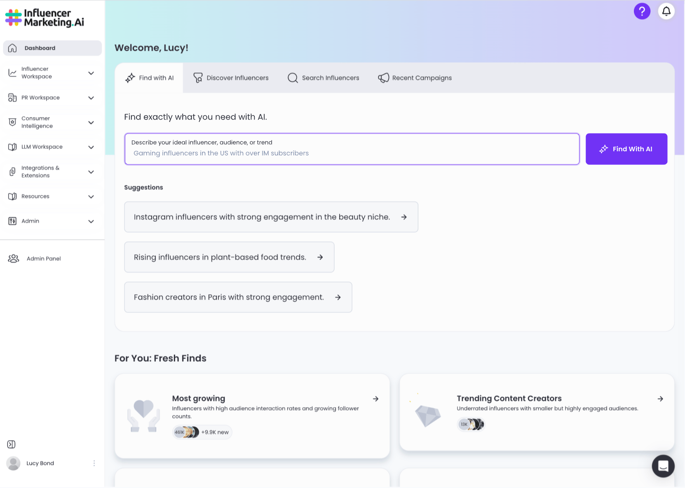The height and width of the screenshot is (488, 685).
Task: Focus the describe your ideal influencer field
Action: 352,153
